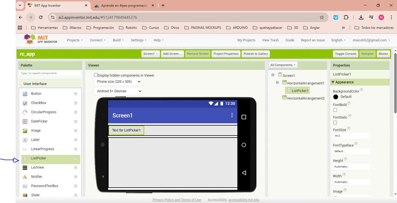Click the Button component icon in Palette
This screenshot has height=203, width=397.
pos(25,94)
